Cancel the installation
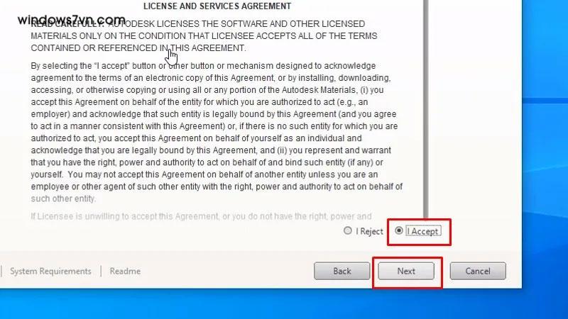 pos(478,271)
